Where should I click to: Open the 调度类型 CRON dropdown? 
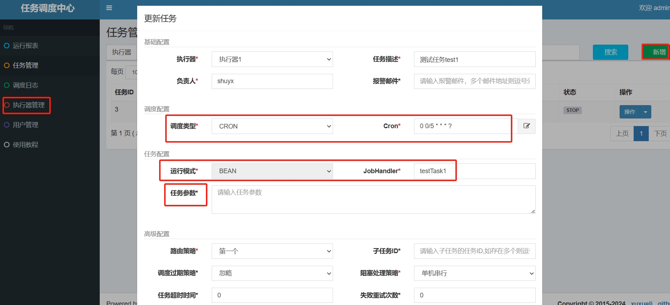[x=272, y=126]
